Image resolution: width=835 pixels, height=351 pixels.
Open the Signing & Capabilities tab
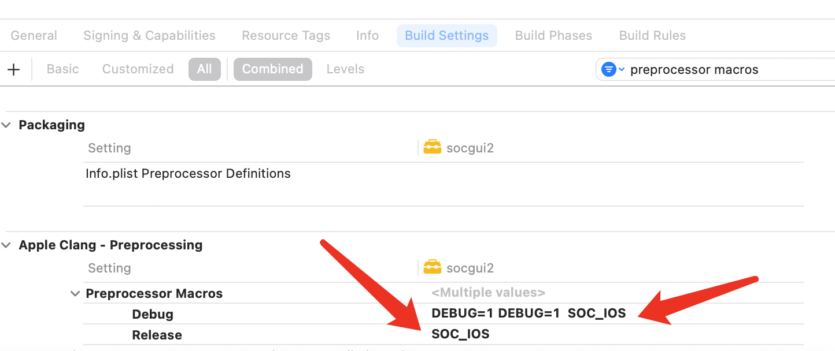click(x=149, y=36)
